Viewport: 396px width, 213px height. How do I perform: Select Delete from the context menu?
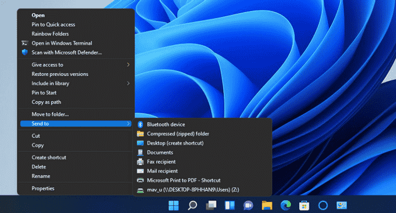(38, 167)
